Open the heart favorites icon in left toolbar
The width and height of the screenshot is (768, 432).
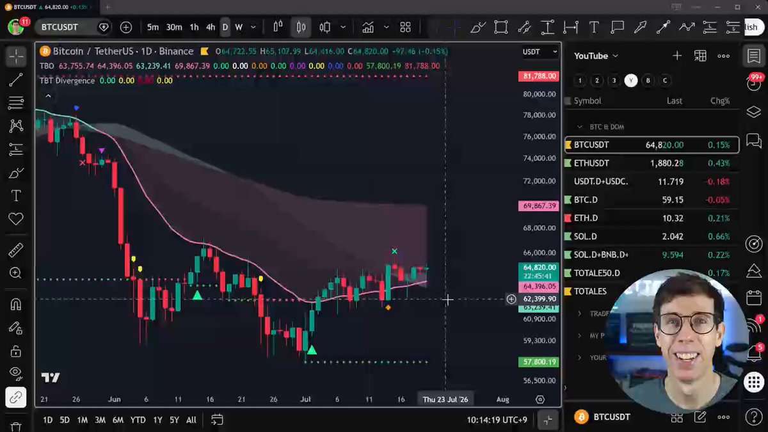(x=16, y=220)
